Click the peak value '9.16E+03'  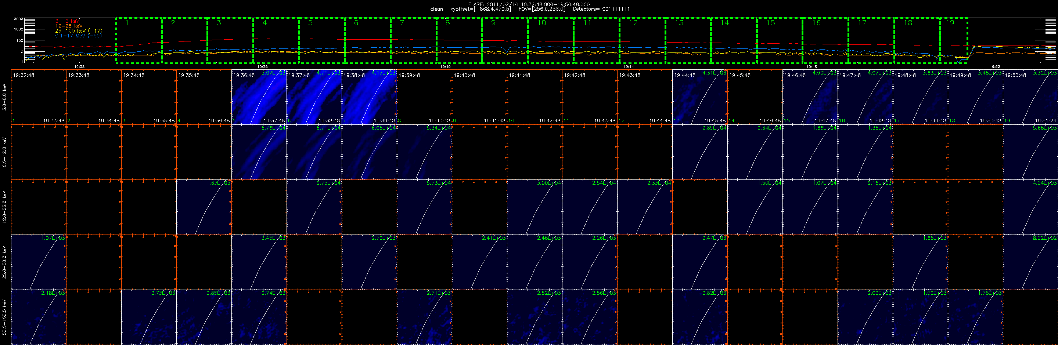pyautogui.click(x=879, y=182)
